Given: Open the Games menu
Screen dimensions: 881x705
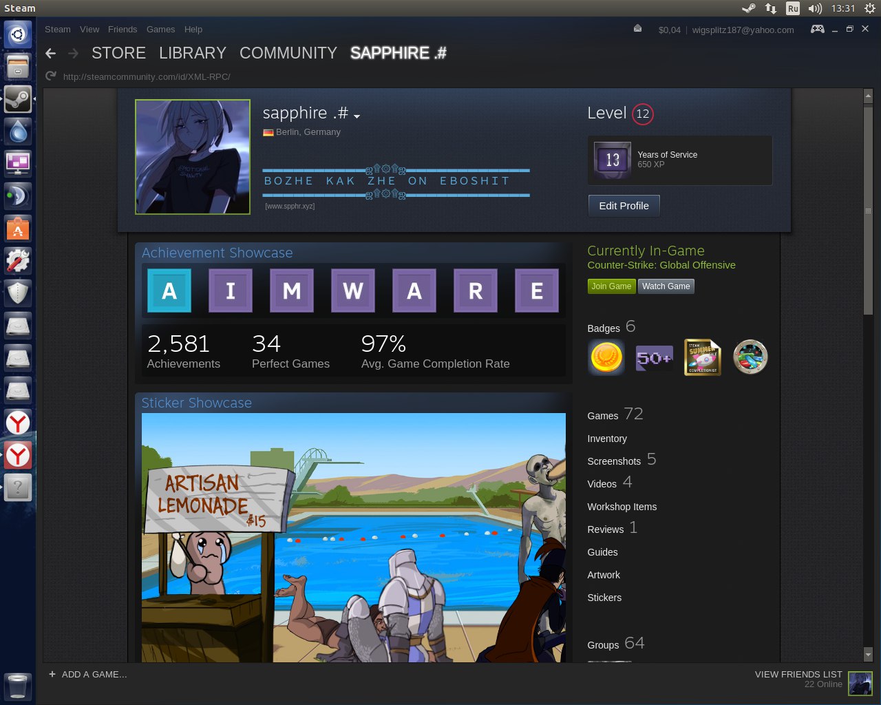Looking at the screenshot, I should point(160,30).
